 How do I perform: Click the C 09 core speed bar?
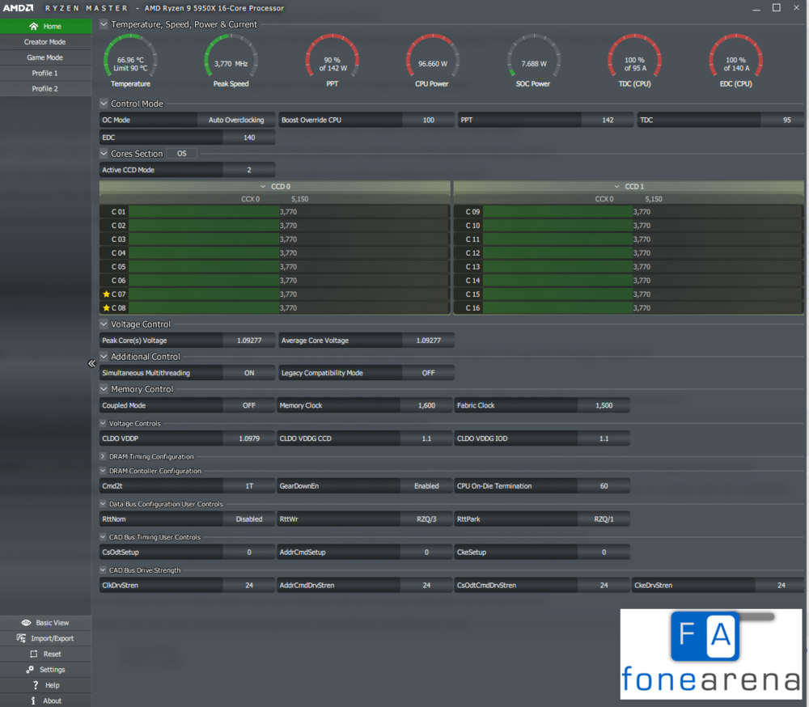click(x=643, y=212)
